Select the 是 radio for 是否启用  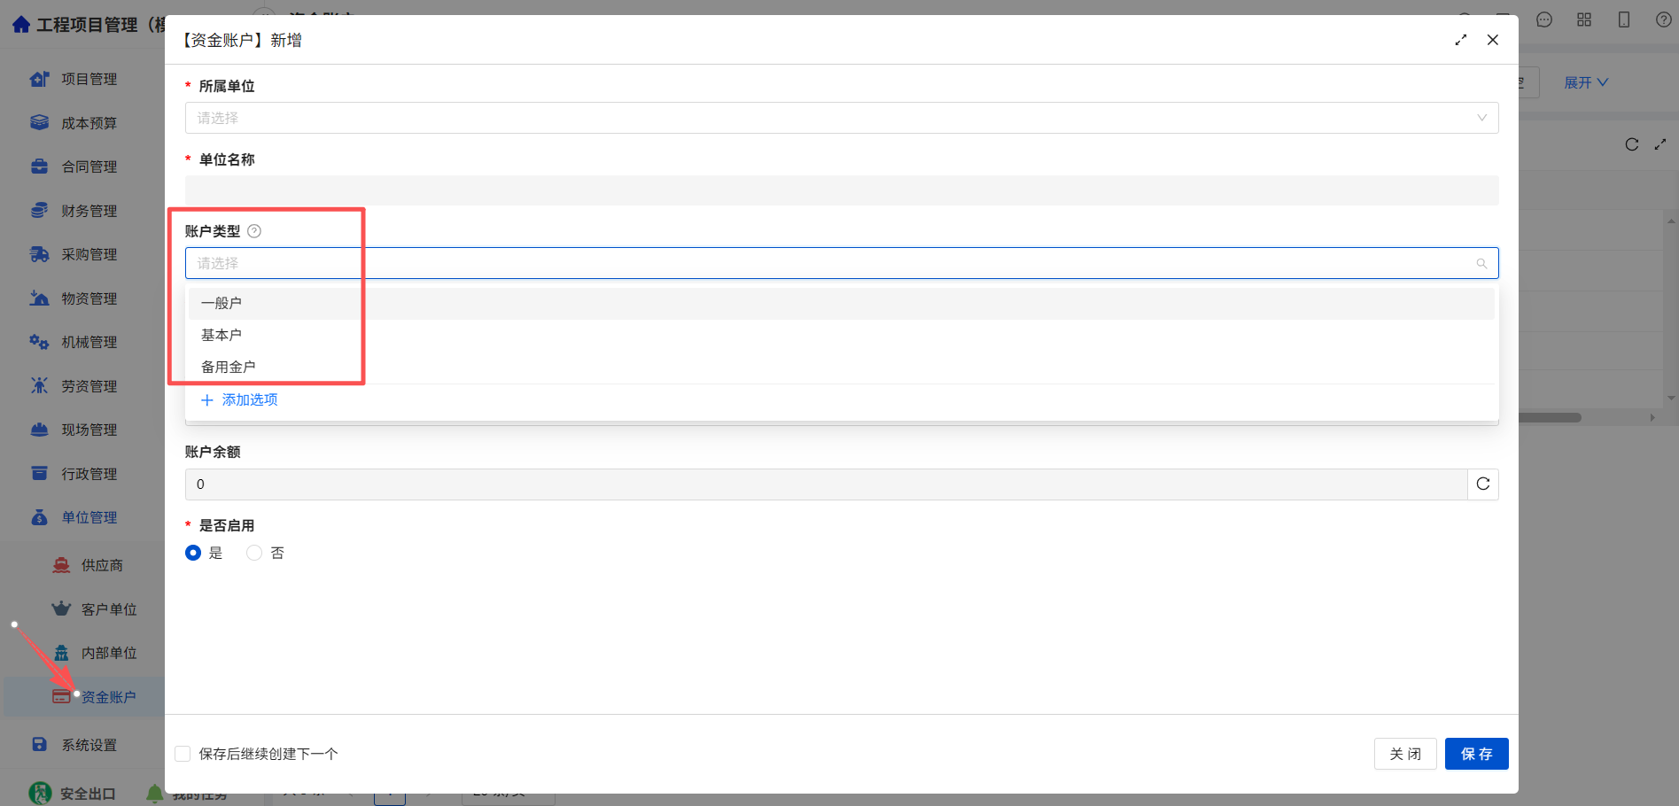[x=193, y=553]
